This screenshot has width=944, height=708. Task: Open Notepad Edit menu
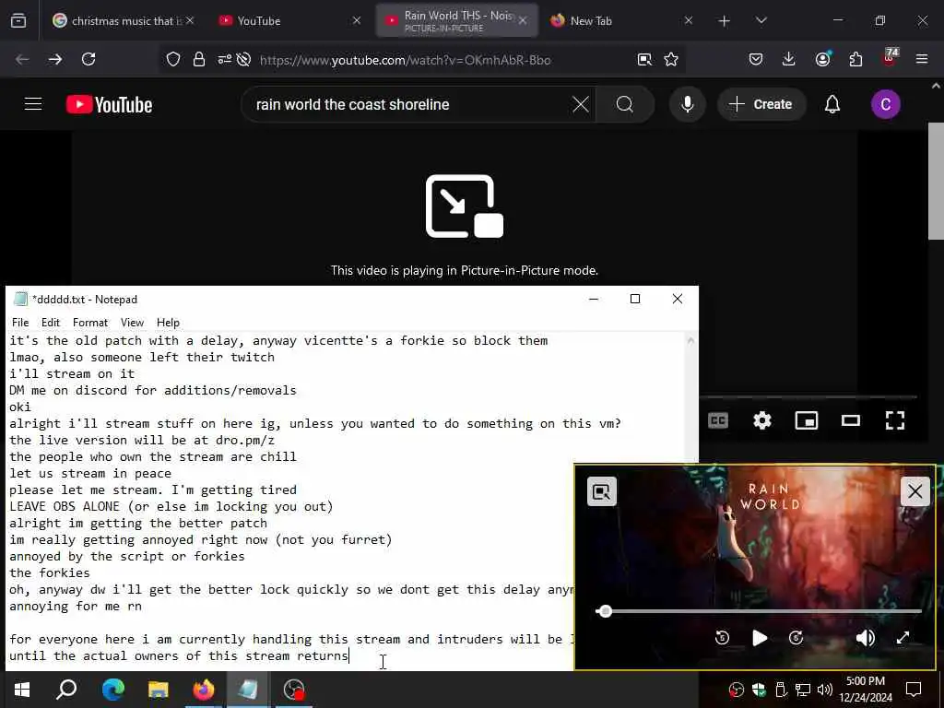coord(51,323)
